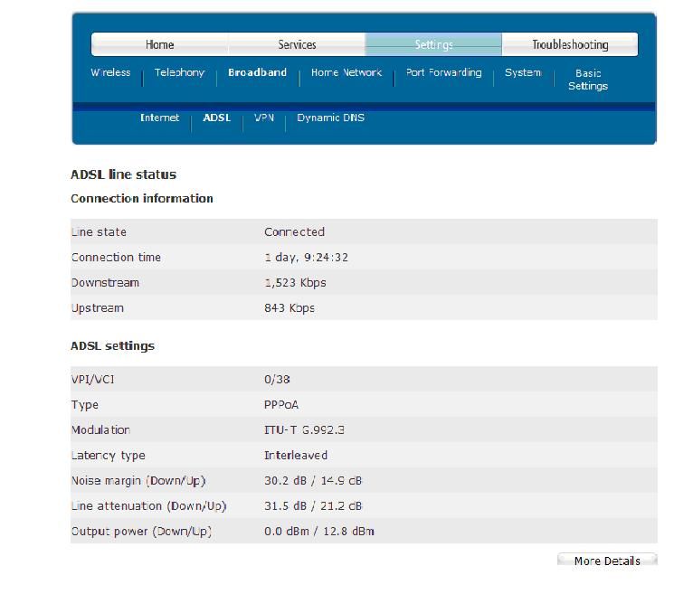Image resolution: width=693 pixels, height=594 pixels.
Task: Open the Home tab
Action: pos(160,44)
